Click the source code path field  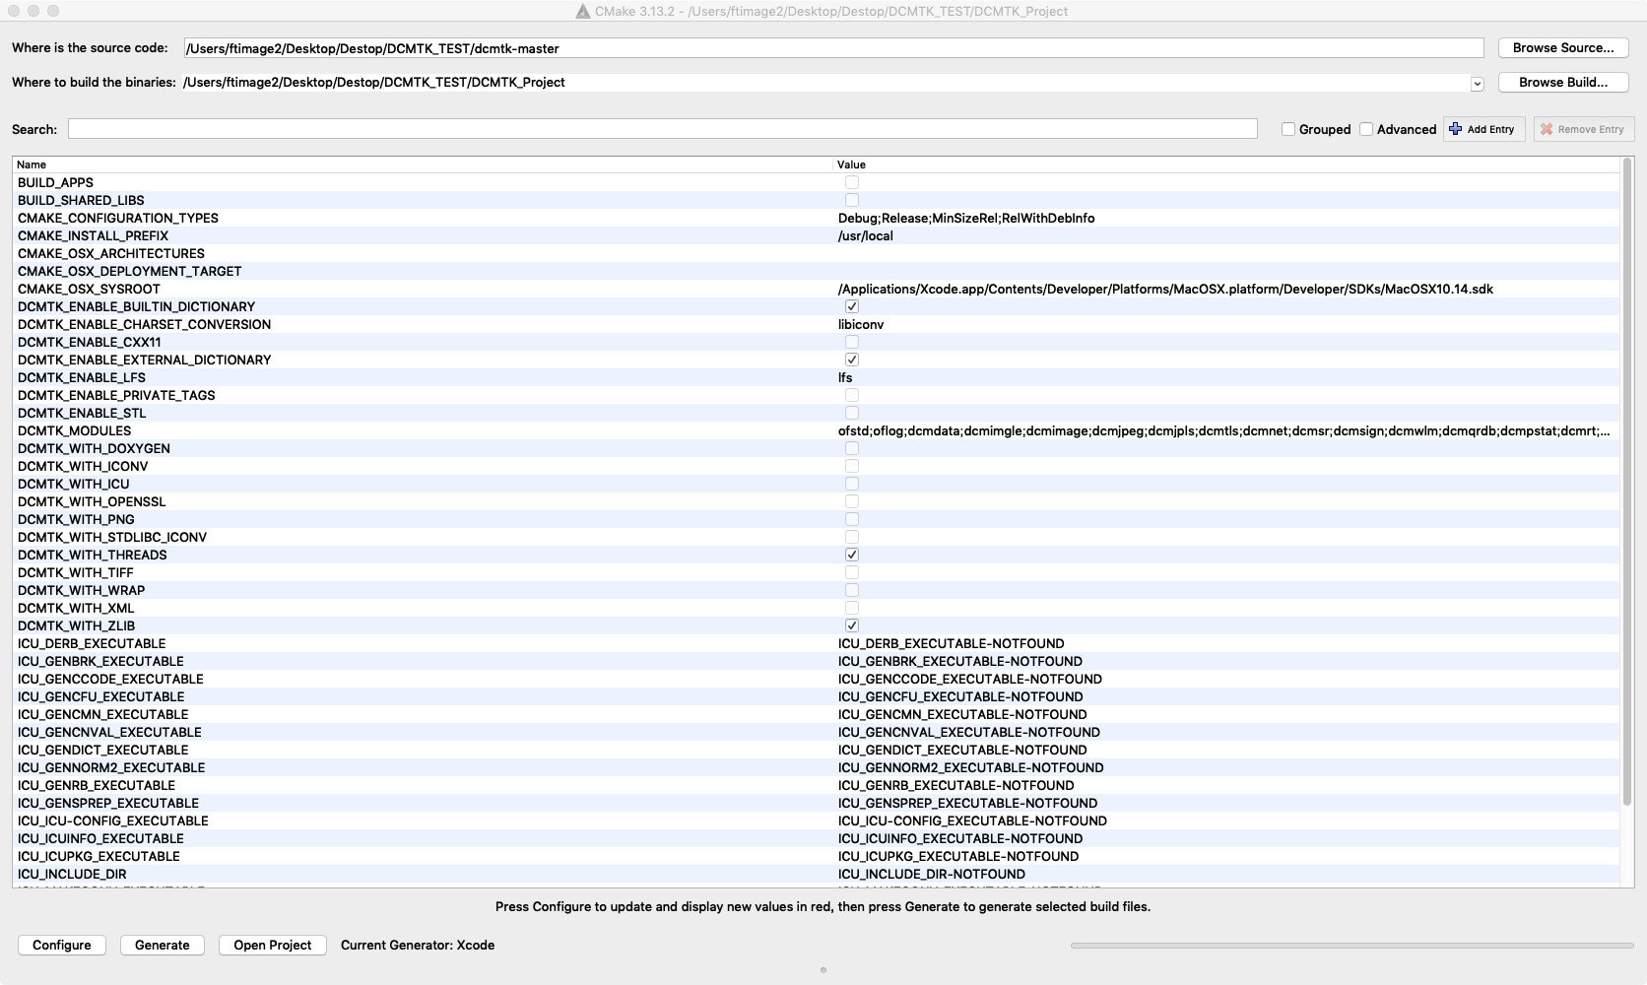(833, 48)
